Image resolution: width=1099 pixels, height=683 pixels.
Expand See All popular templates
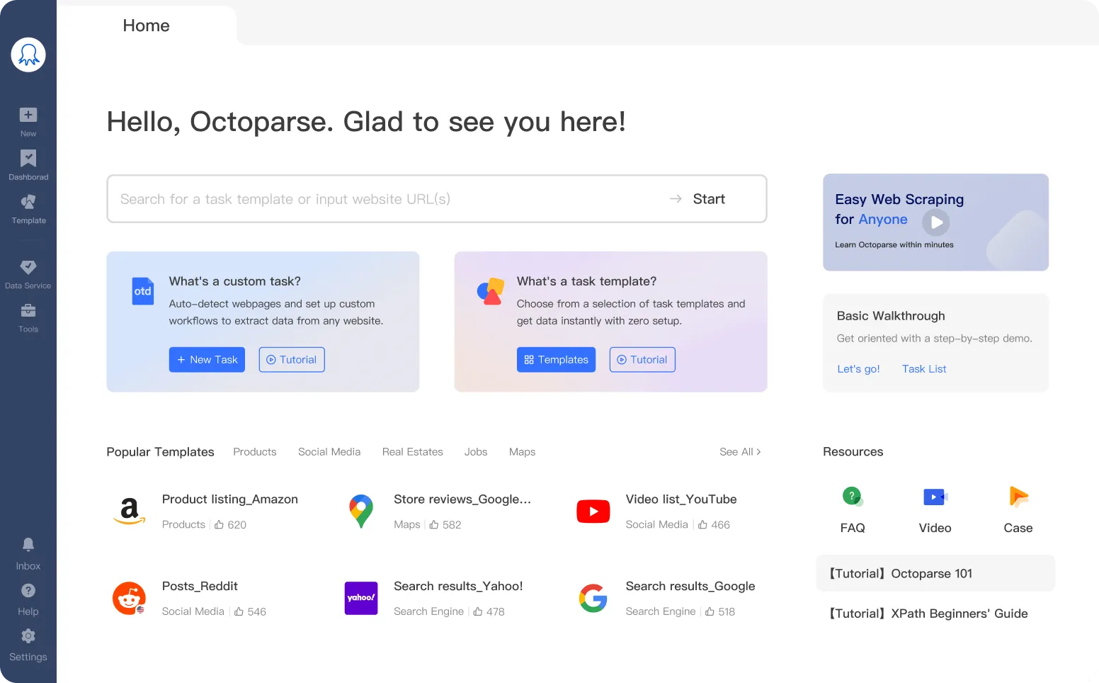point(739,451)
